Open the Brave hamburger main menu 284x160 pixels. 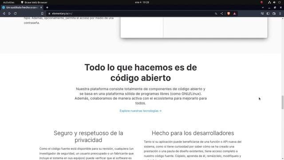280,13
